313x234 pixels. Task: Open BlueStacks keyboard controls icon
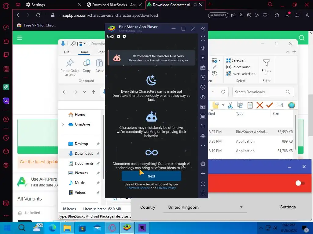pyautogui.click(x=203, y=68)
